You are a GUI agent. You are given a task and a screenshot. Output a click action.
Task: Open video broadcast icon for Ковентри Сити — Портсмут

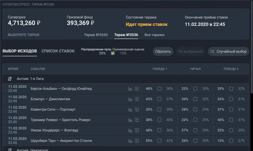137,109
